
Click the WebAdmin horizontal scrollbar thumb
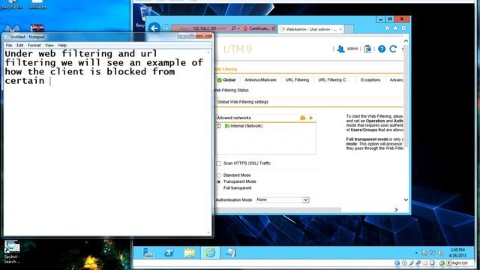277,210
